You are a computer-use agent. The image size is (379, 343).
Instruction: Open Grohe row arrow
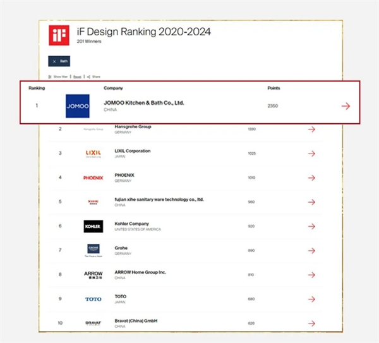[311, 251]
